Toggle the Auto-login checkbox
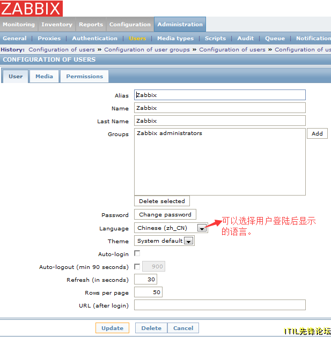Viewport: 331px width, 337px height. click(137, 253)
